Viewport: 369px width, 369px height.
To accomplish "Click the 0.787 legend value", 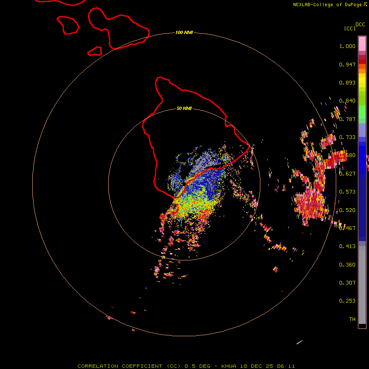I will click(x=347, y=119).
